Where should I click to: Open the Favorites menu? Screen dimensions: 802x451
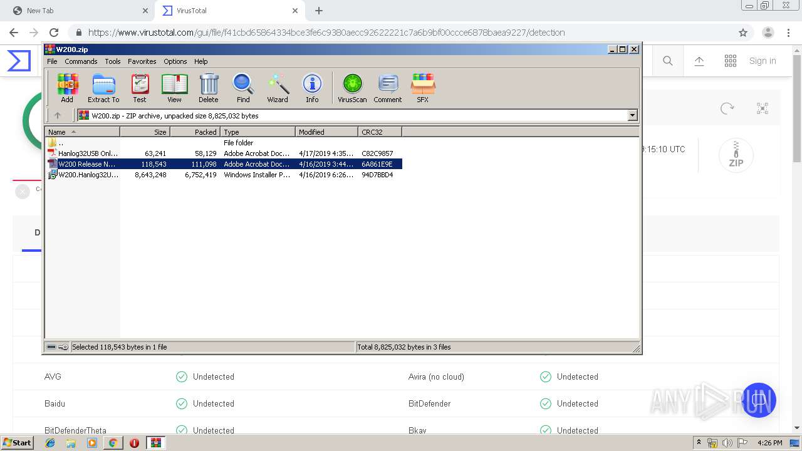click(x=142, y=61)
